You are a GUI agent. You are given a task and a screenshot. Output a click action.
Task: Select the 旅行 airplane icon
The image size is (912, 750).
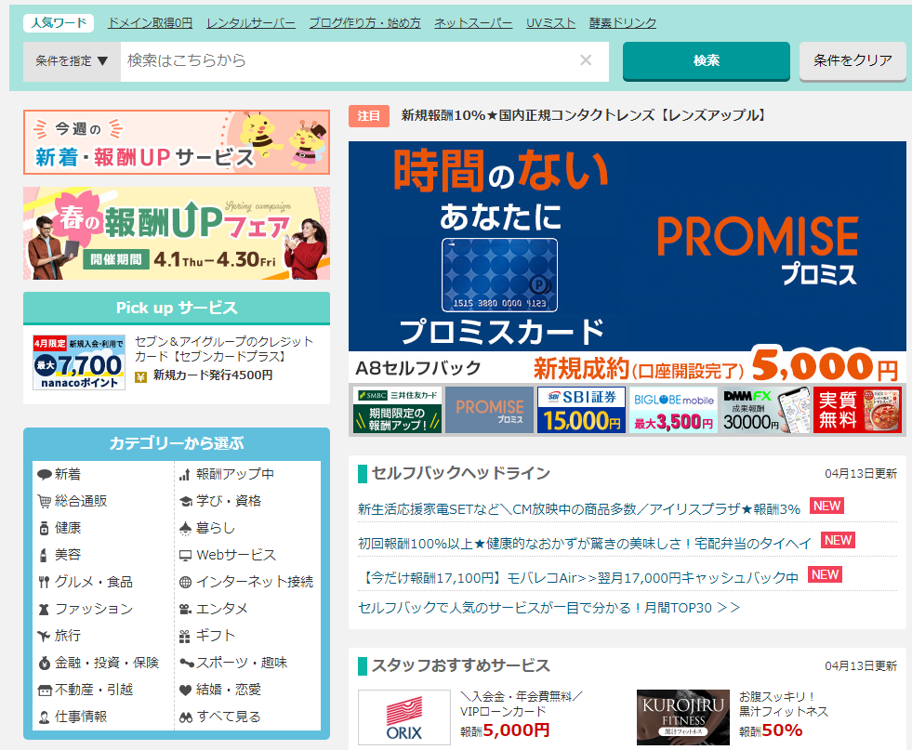click(x=44, y=636)
